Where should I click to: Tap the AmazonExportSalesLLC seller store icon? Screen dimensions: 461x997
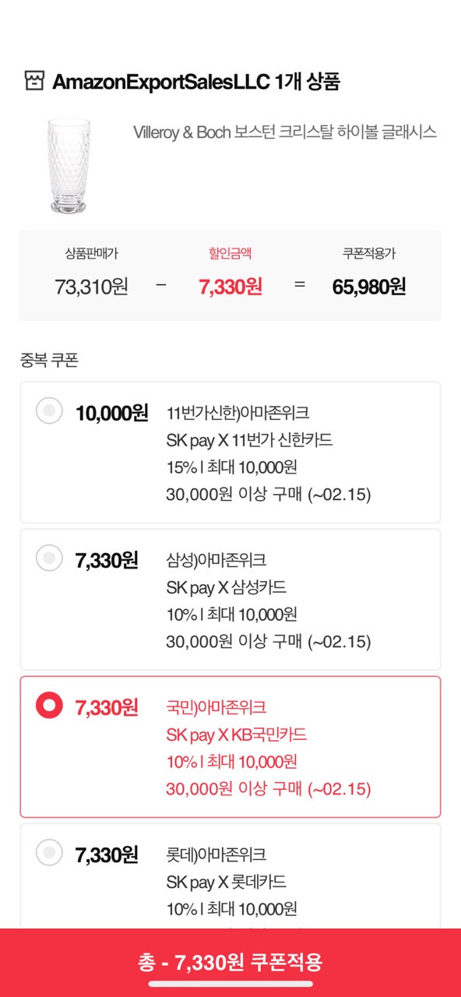pos(33,81)
